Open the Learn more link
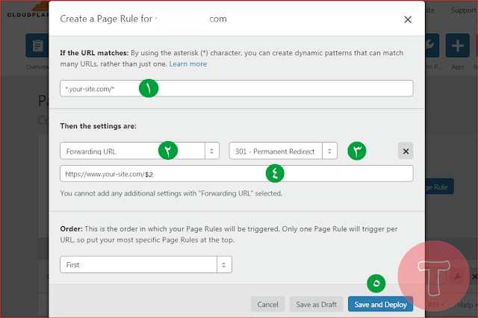This screenshot has height=318, width=478. [187, 64]
